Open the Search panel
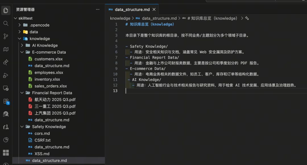The image size is (307, 165). pyautogui.click(x=6, y=23)
